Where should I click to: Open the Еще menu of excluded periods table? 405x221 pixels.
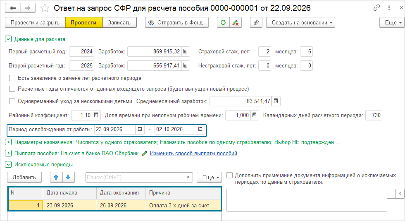(209, 177)
